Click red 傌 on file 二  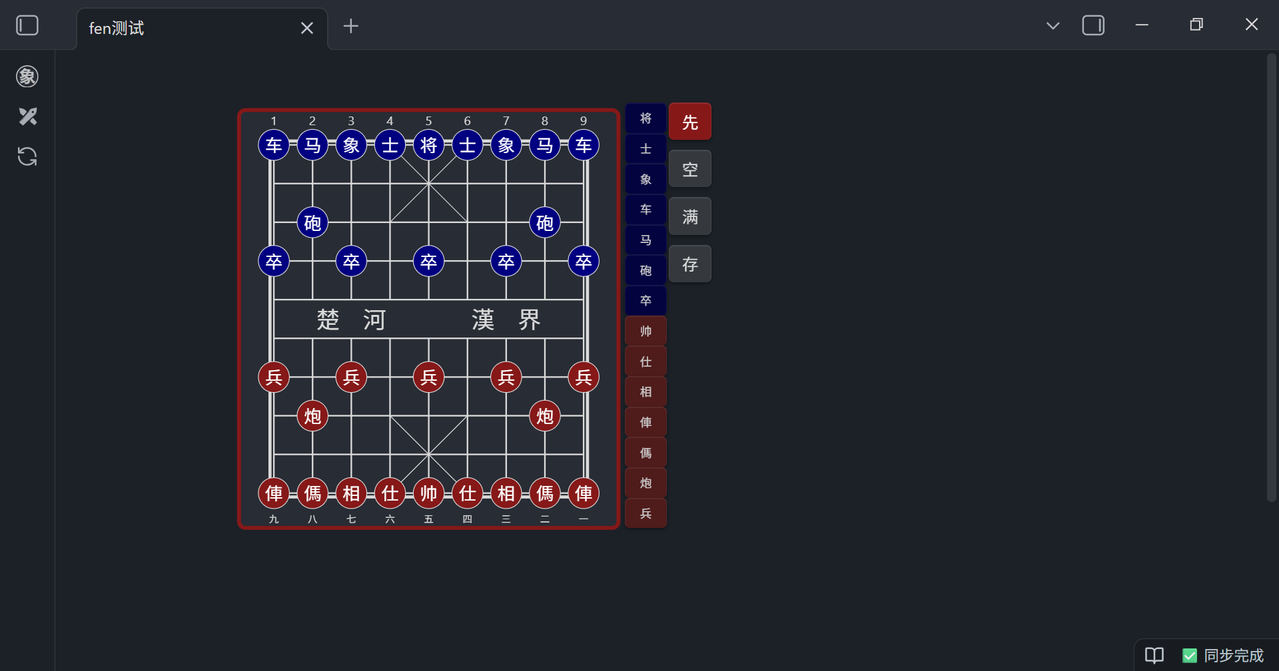(x=545, y=493)
